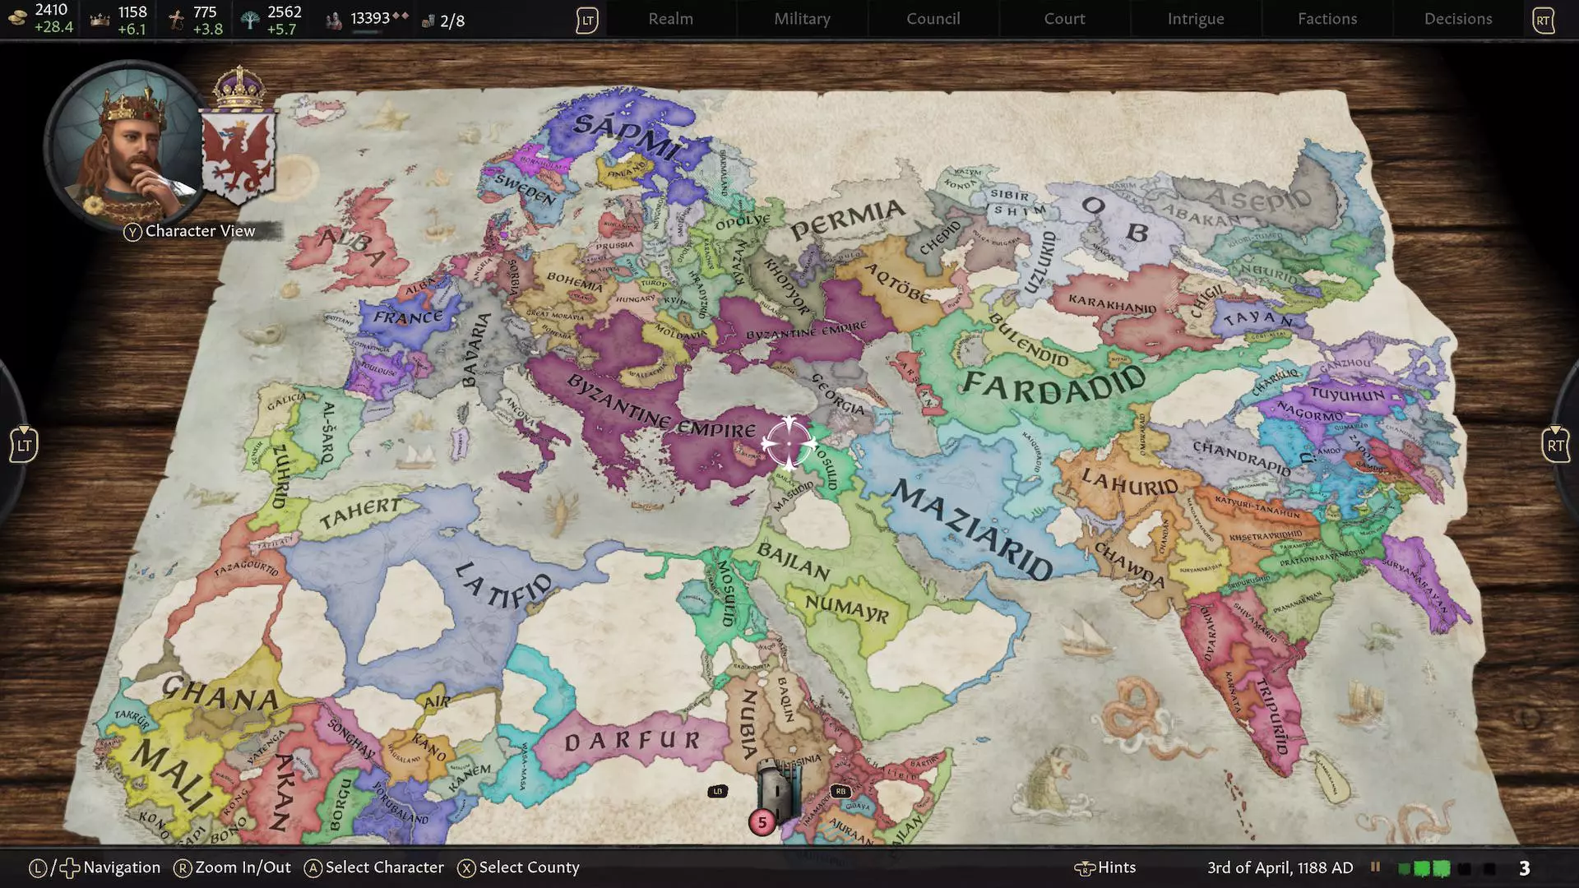1579x888 pixels.
Task: Pause the game clock
Action: 1376,866
